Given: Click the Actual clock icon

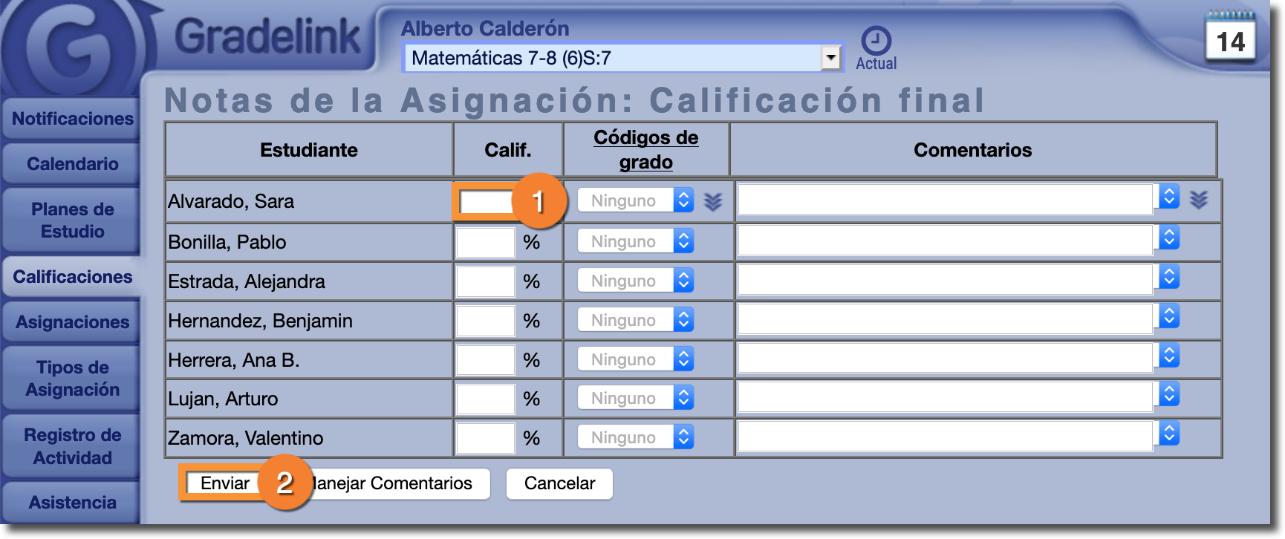Looking at the screenshot, I should click(876, 41).
